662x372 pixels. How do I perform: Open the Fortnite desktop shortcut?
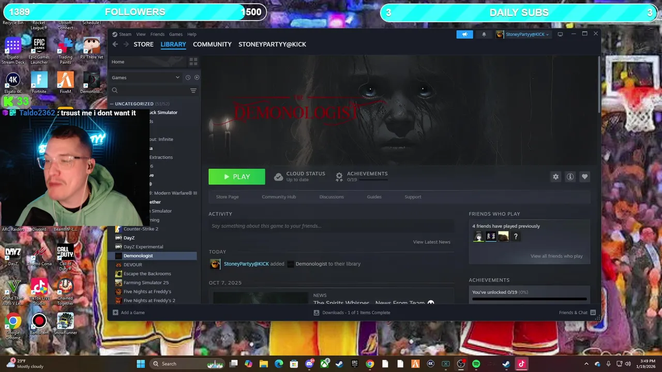pyautogui.click(x=39, y=82)
